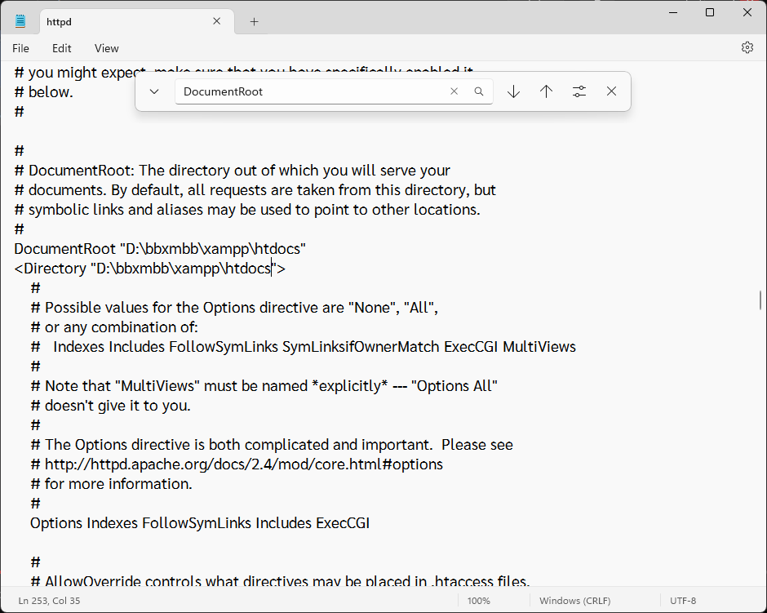Image resolution: width=767 pixels, height=613 pixels.
Task: Click the 100% zoom level indicator
Action: click(478, 601)
